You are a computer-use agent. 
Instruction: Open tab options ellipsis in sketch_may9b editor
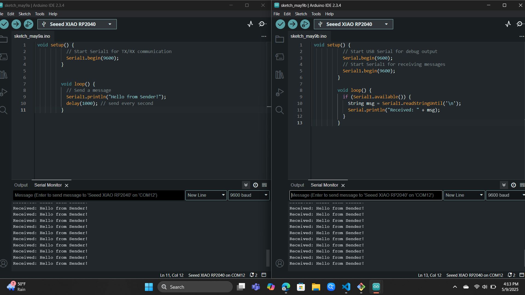522,36
